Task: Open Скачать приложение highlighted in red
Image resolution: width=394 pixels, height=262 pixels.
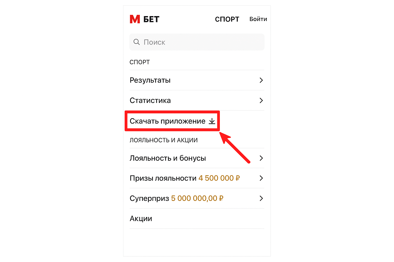Action: tap(168, 121)
